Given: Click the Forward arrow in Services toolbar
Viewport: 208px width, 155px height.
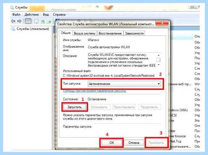Looking at the screenshot, I should click(19, 21).
